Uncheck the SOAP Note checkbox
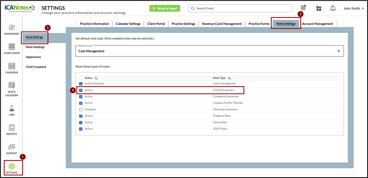This screenshot has height=178, width=368. [81, 129]
